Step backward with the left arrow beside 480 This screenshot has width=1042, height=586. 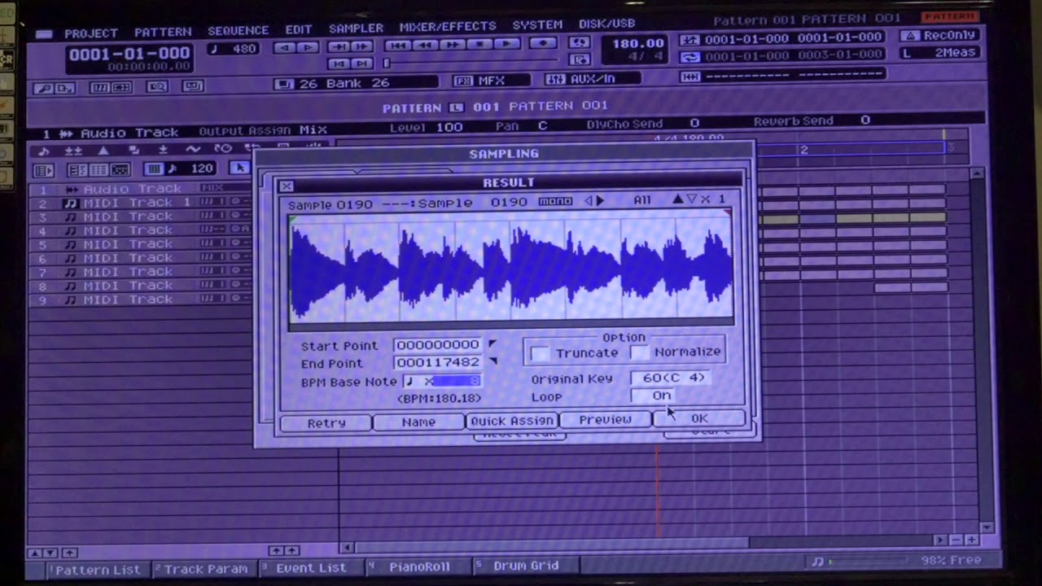coord(284,48)
